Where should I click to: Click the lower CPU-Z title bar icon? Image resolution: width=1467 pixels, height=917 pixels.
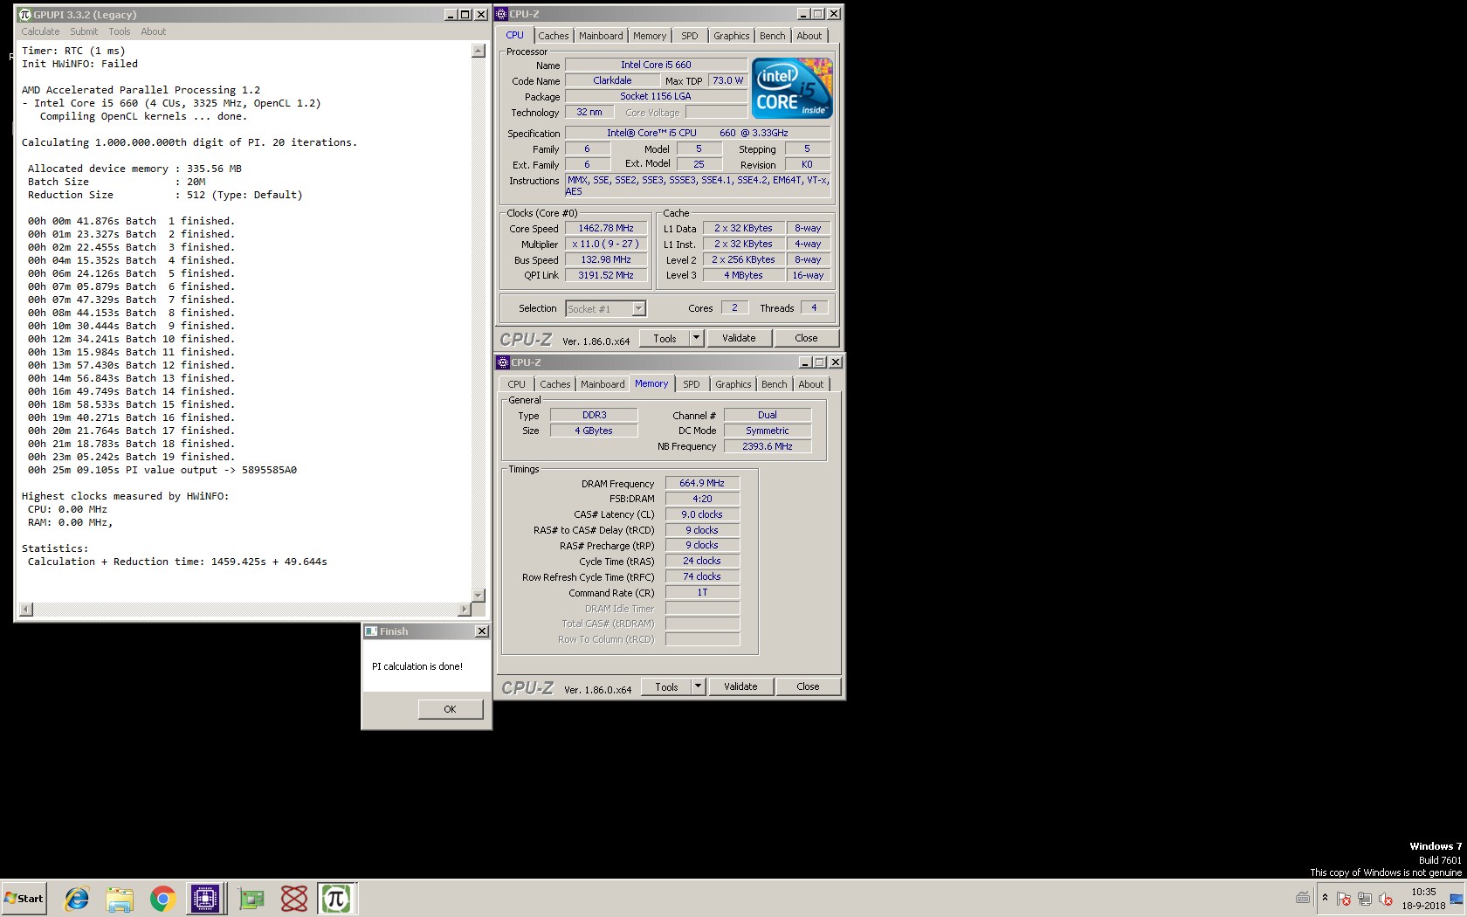pyautogui.click(x=503, y=362)
